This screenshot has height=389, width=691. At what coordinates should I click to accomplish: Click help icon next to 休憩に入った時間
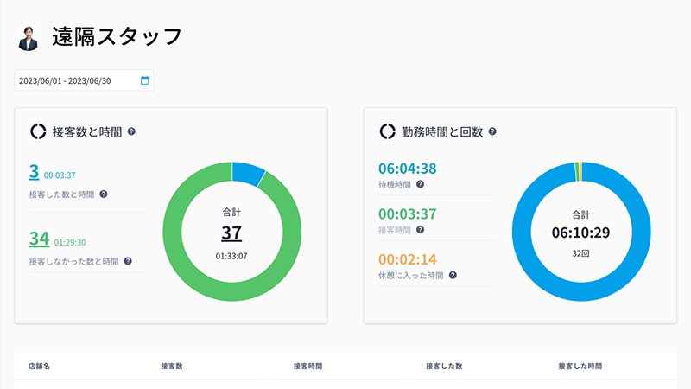[453, 276]
